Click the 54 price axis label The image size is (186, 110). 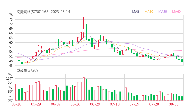click(11, 52)
